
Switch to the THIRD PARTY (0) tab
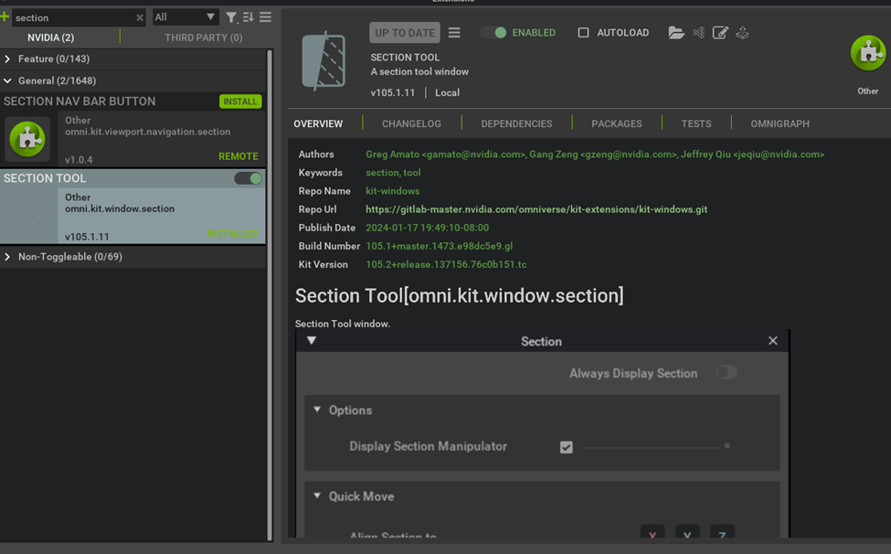click(x=204, y=37)
